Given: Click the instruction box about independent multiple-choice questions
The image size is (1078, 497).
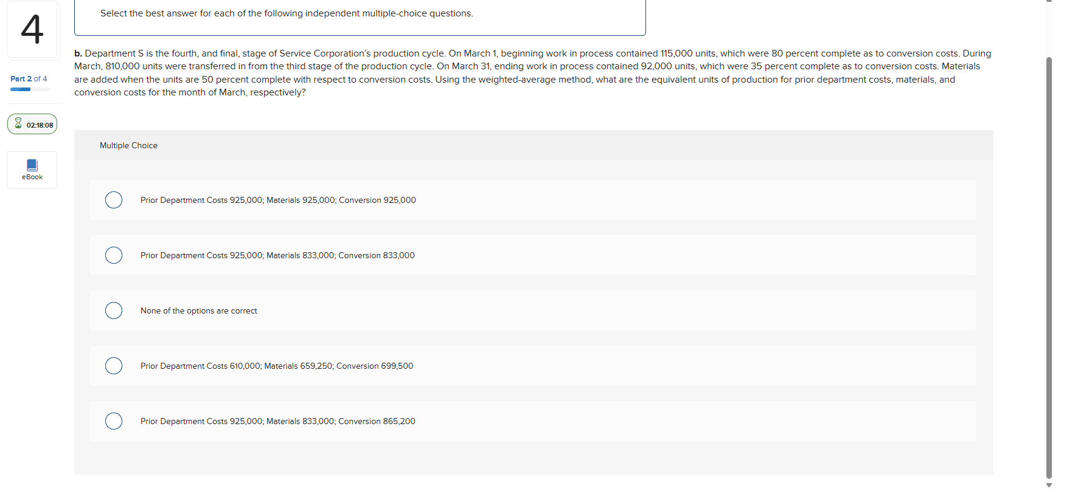Looking at the screenshot, I should coord(360,17).
